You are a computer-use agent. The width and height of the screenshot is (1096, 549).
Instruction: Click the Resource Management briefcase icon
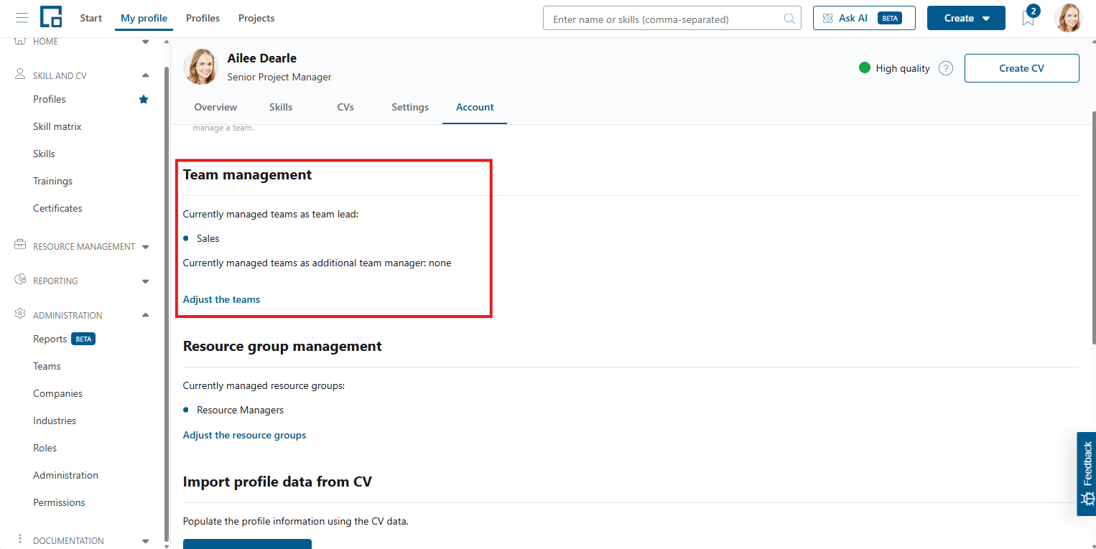[20, 245]
